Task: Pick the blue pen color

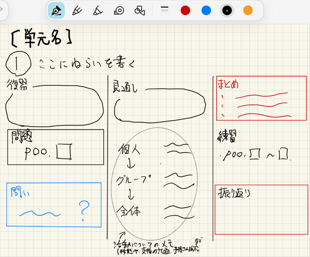Action: pyautogui.click(x=206, y=11)
